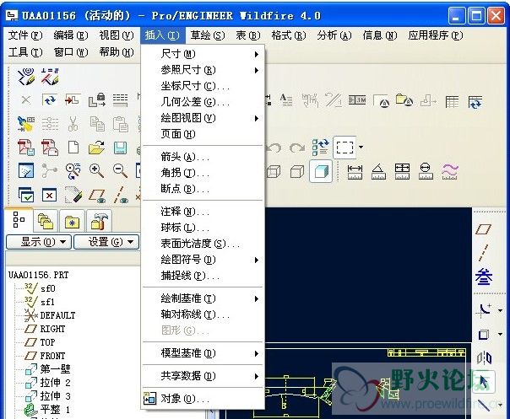Open the 编辑(E) menu
The height and width of the screenshot is (419, 510).
pyautogui.click(x=71, y=35)
